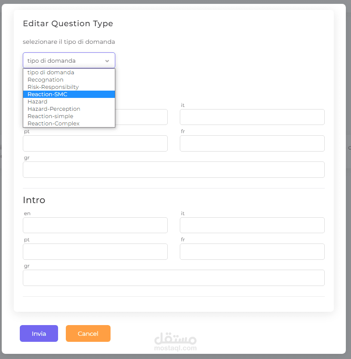Click the Intro pt text field
This screenshot has width=351, height=359.
tap(95, 252)
